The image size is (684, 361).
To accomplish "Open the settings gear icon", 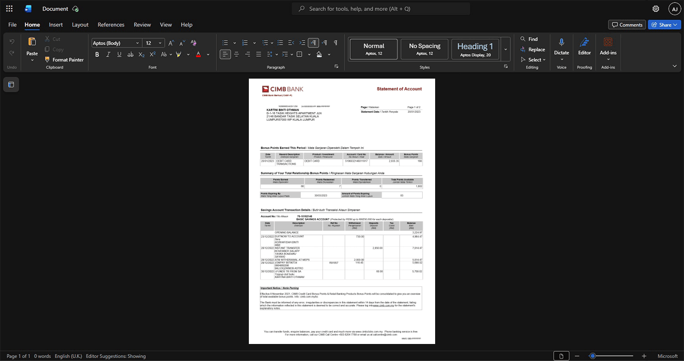I will coord(656,9).
